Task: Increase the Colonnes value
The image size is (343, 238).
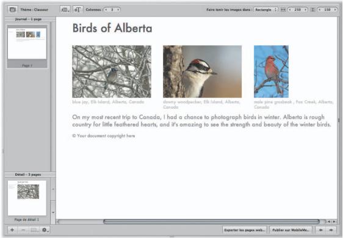Action: click(118, 10)
